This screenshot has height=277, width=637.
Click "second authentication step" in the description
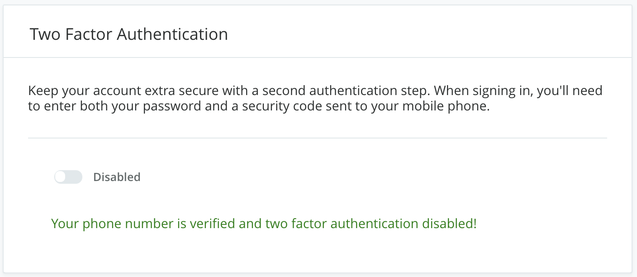tap(345, 91)
